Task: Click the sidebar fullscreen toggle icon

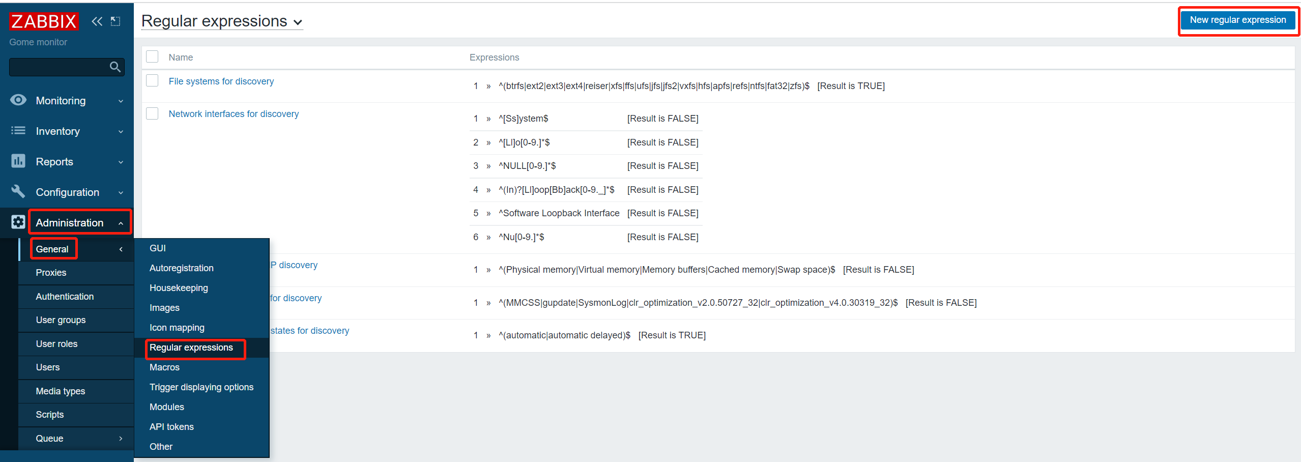Action: pos(115,21)
